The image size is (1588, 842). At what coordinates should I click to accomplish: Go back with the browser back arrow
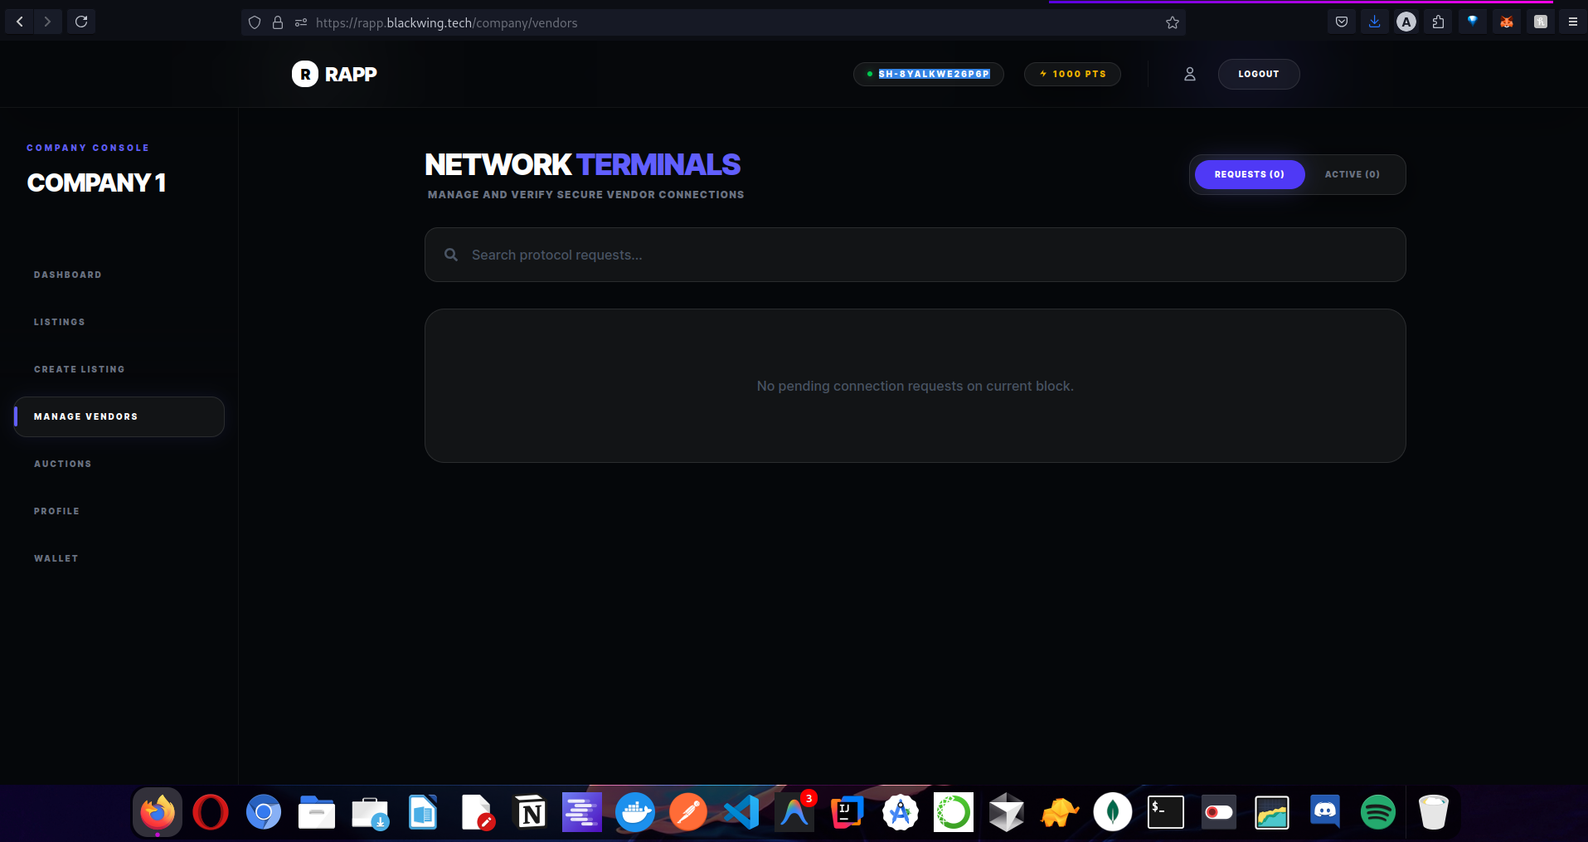20,22
